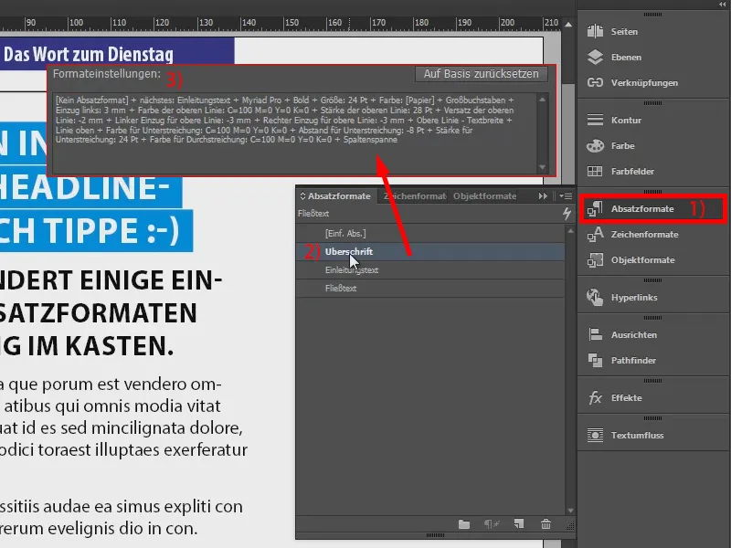The image size is (731, 548).
Task: Click the Pathfinder label in the dock
Action: tap(633, 360)
